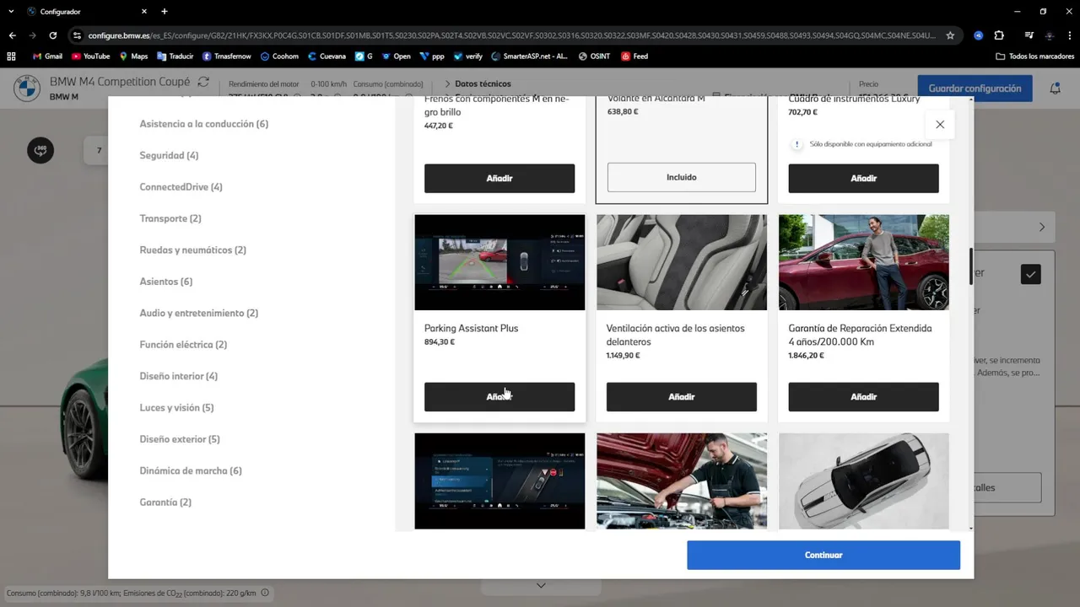The image size is (1080, 607).
Task: Click the blue Continuar button
Action: 823,556
